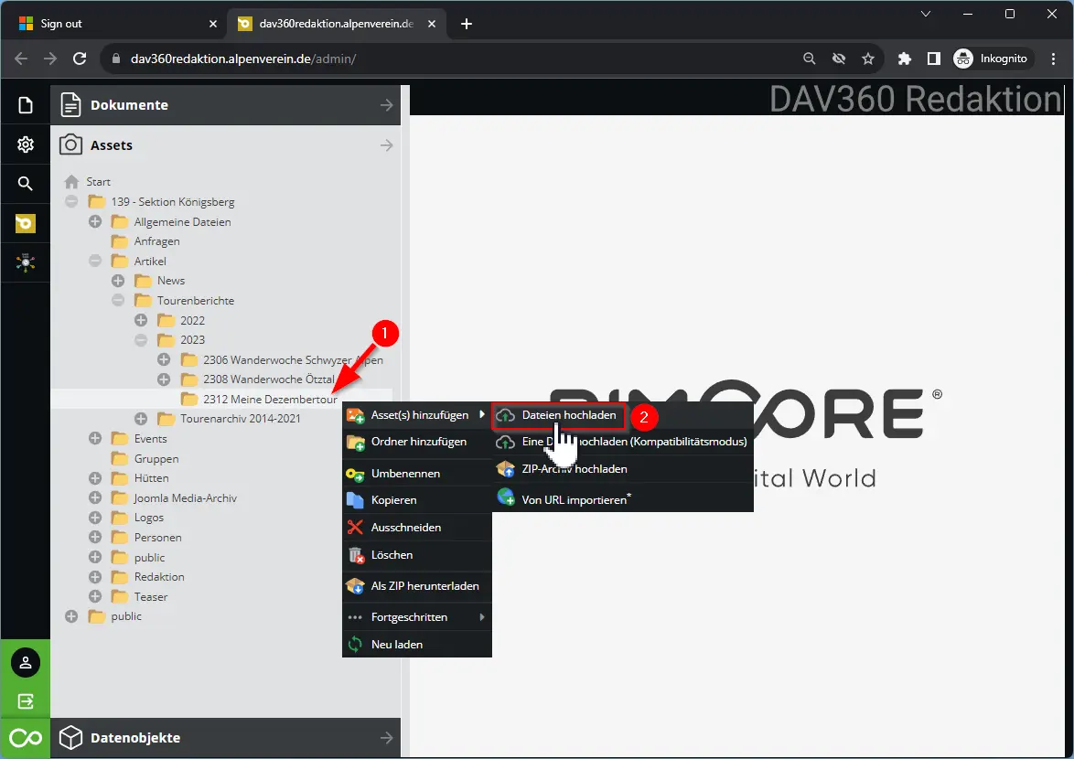This screenshot has height=759, width=1074.
Task: Open the Documents icon in left sidebar
Action: point(26,105)
